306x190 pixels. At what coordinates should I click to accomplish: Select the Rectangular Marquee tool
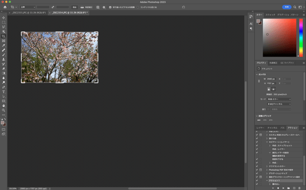(4, 22)
